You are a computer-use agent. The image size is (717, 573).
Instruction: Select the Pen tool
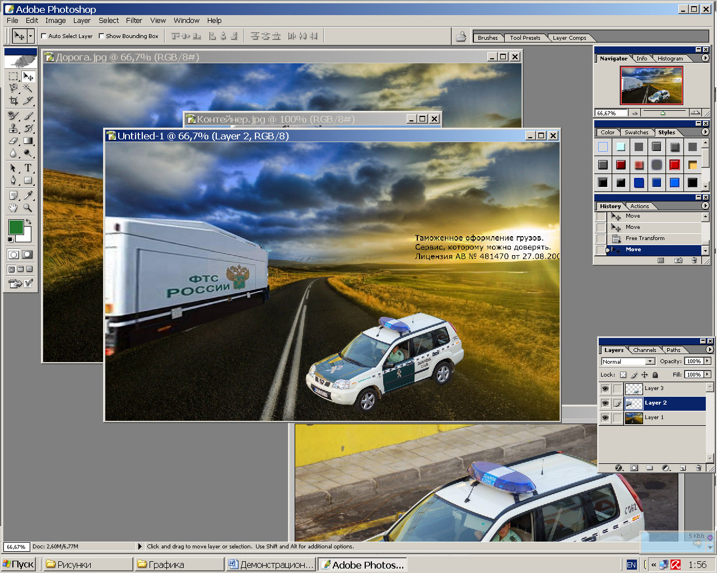click(13, 180)
